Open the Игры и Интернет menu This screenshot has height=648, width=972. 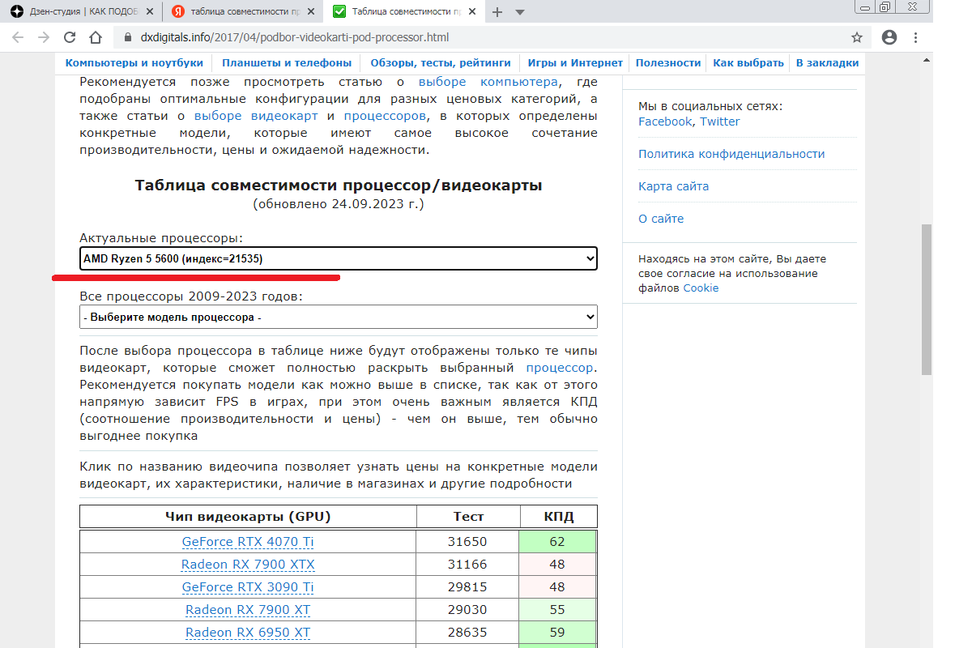pos(575,63)
